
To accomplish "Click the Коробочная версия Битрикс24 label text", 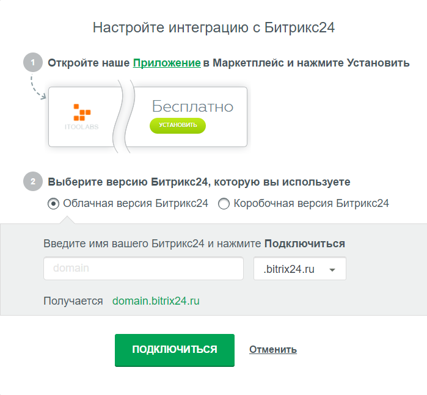I will pos(311,204).
